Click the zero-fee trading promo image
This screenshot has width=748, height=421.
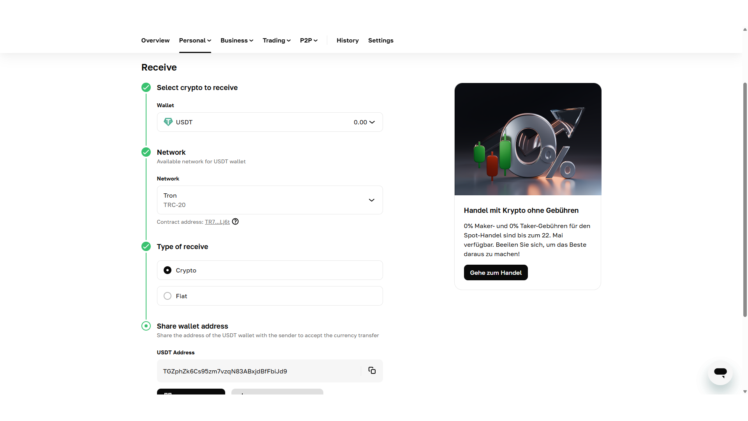click(528, 139)
